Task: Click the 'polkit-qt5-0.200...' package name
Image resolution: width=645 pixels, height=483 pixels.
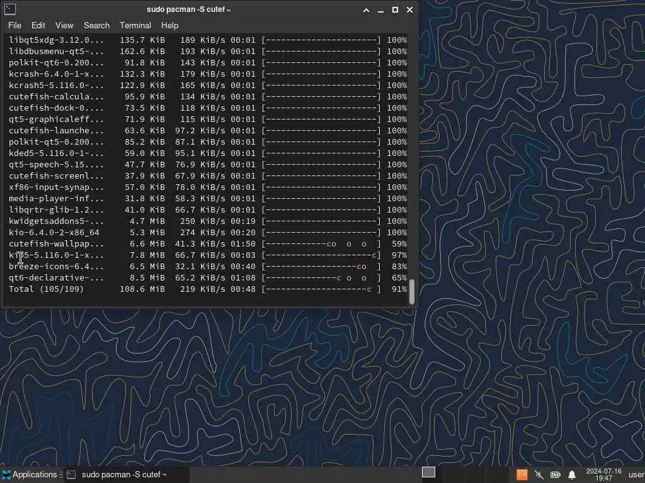Action: (56, 142)
